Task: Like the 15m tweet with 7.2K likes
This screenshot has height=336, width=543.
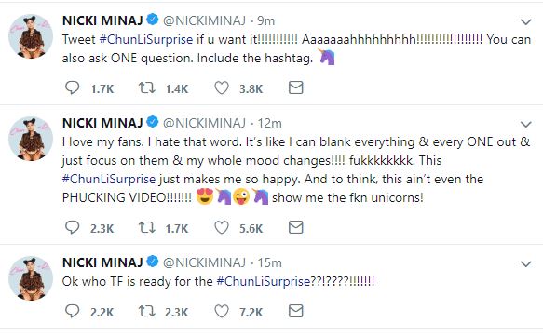Action: point(222,311)
